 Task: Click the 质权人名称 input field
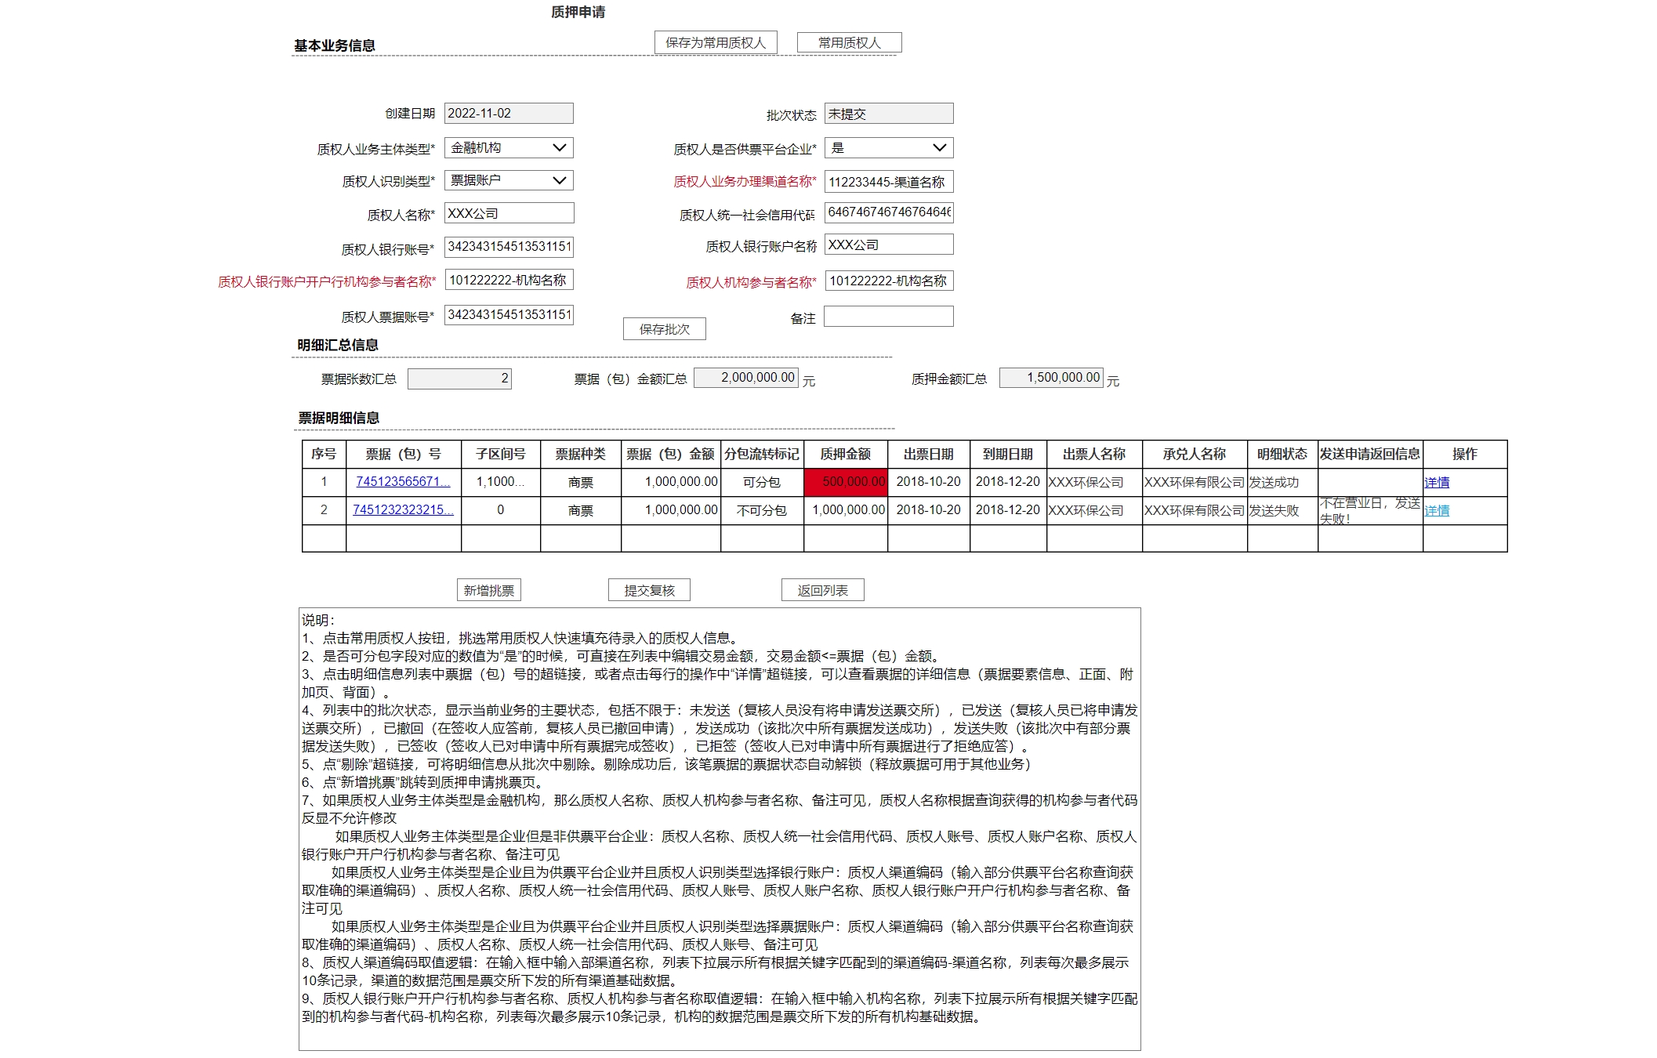509,213
